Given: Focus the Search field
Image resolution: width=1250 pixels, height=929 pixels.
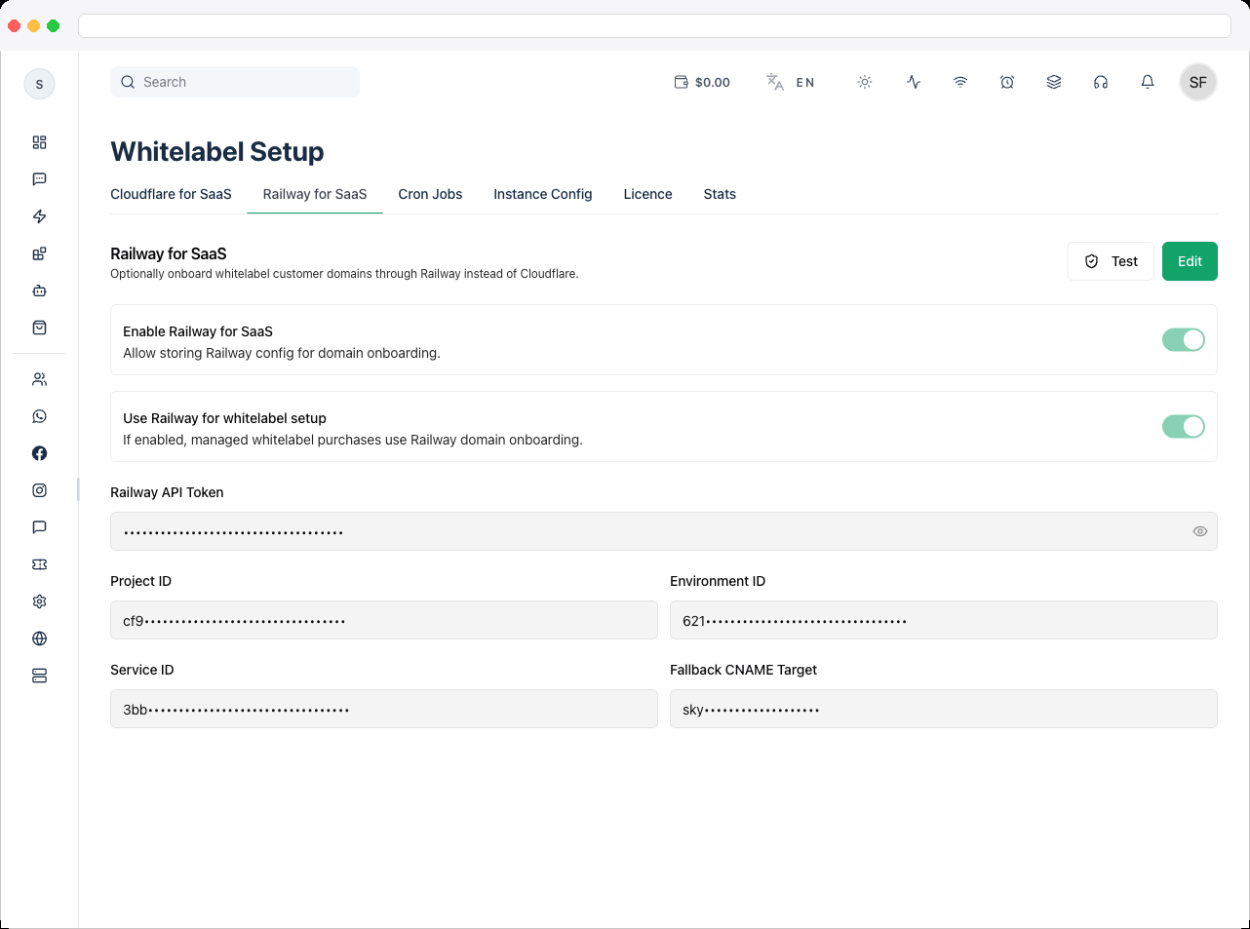Looking at the screenshot, I should [235, 82].
